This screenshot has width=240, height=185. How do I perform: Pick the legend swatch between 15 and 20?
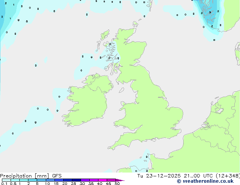pos(59,180)
